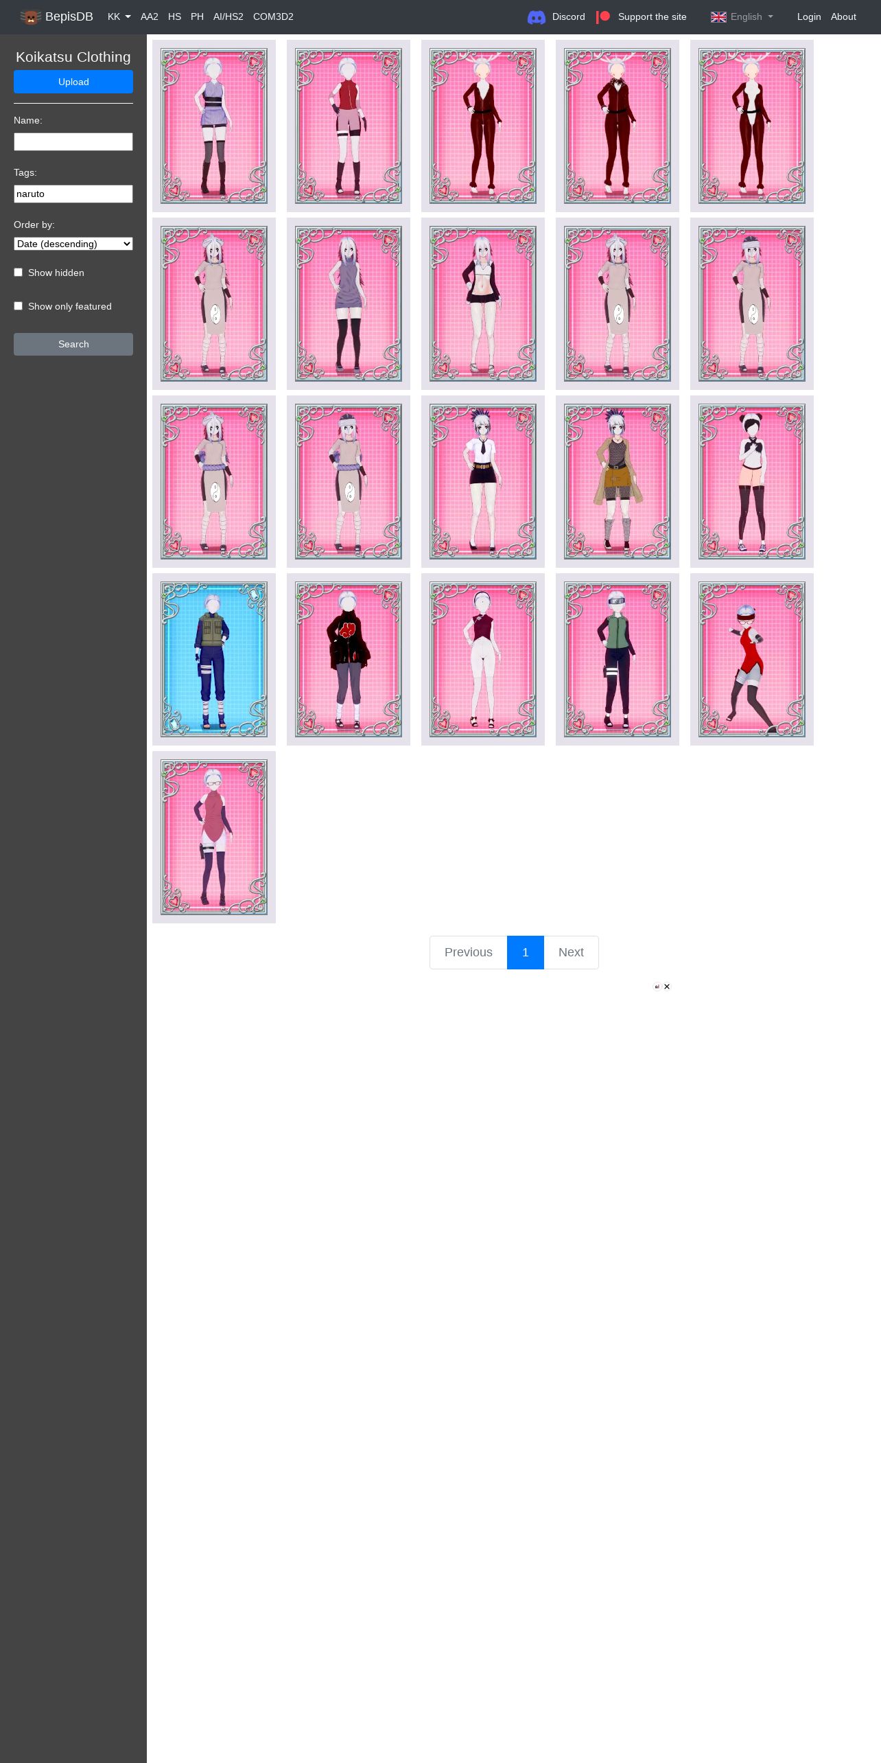This screenshot has width=881, height=1763.
Task: Open the red vest pink shorts card
Action: [x=349, y=126]
